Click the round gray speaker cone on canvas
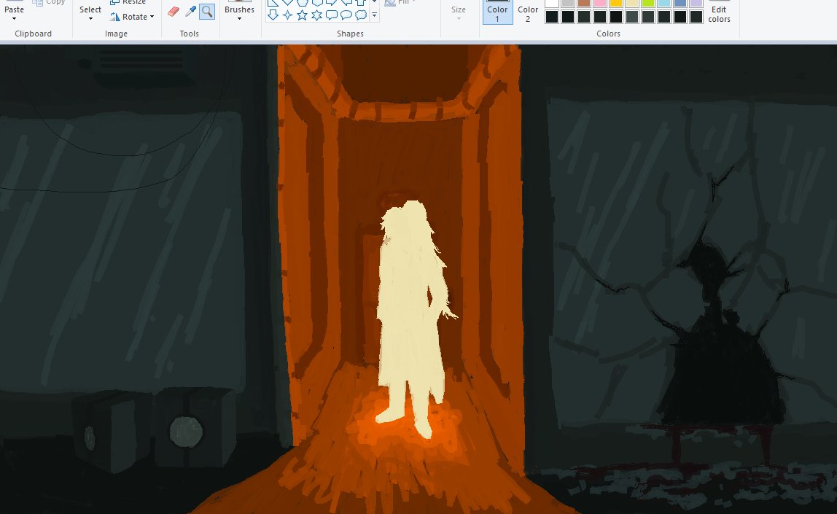837x514 pixels. (186, 432)
